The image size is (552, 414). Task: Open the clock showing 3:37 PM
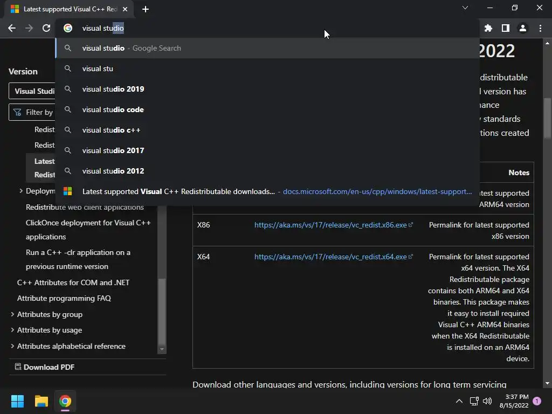coord(514,401)
